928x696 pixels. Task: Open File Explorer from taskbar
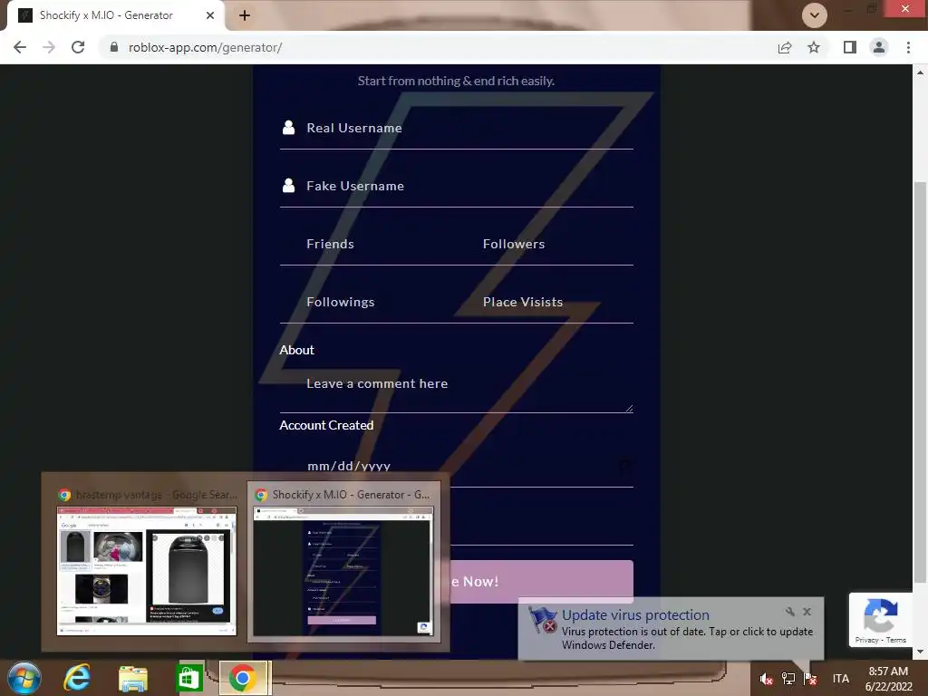point(133,678)
